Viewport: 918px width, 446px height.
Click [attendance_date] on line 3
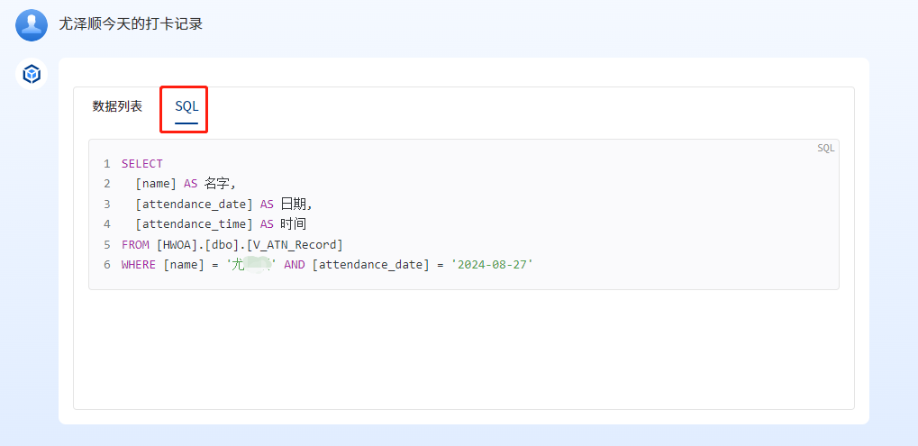click(x=194, y=204)
